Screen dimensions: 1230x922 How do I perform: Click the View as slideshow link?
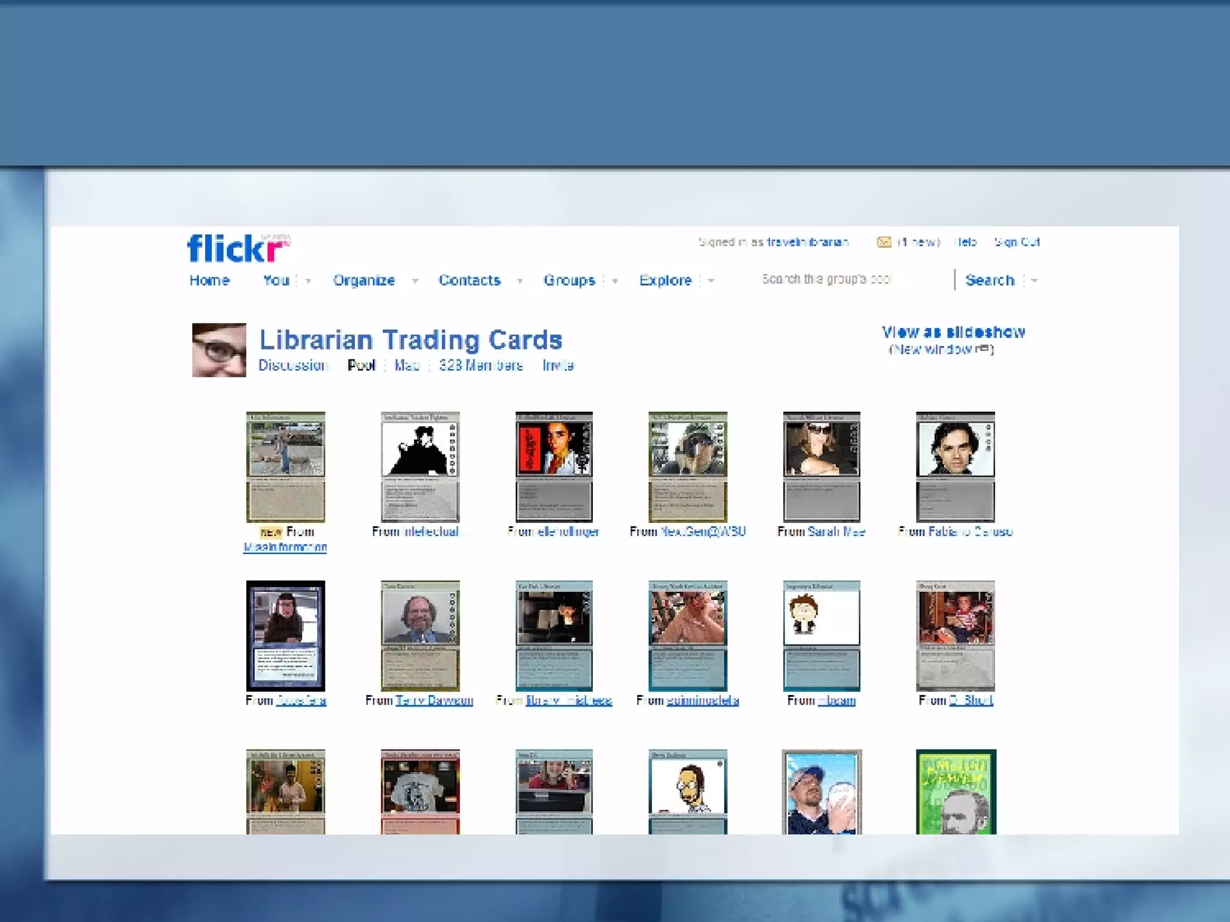(x=953, y=332)
